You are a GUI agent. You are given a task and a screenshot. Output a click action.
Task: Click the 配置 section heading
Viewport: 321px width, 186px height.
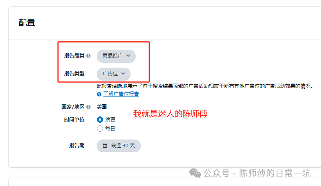point(27,23)
